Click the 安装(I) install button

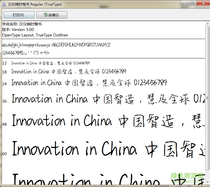(52, 15)
